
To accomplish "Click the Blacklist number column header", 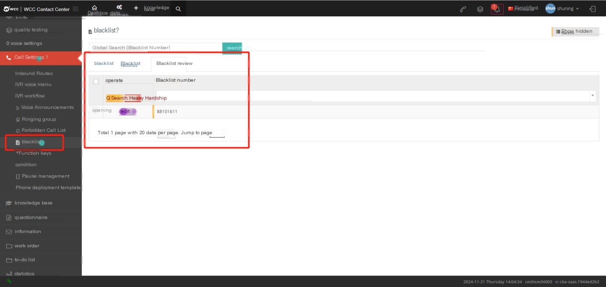I will click(x=176, y=80).
